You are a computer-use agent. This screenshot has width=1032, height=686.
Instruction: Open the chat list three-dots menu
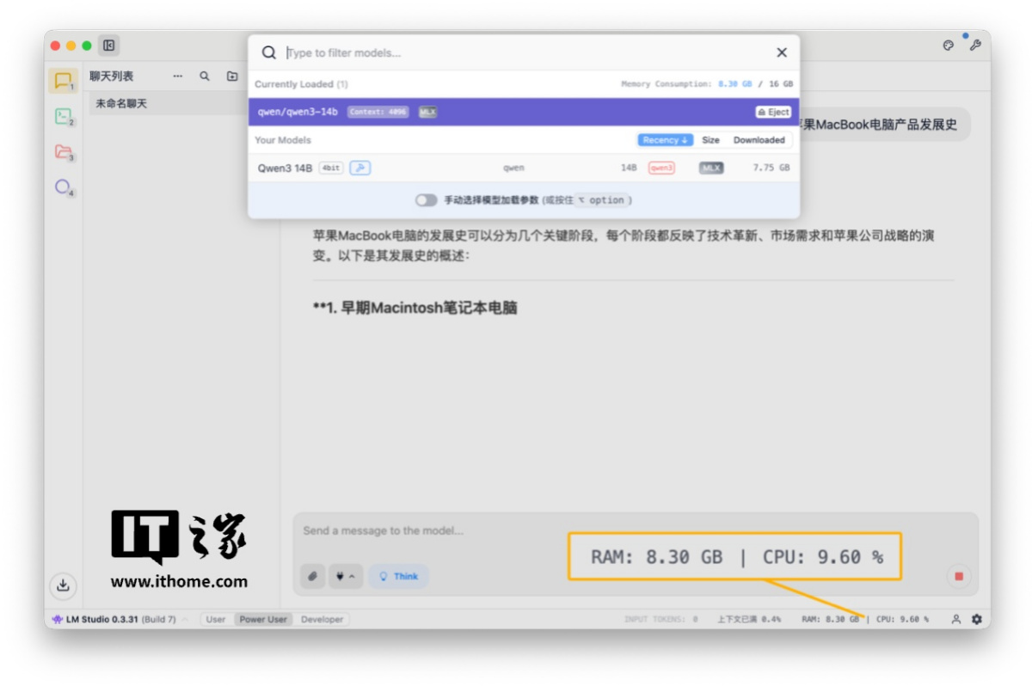pyautogui.click(x=178, y=77)
